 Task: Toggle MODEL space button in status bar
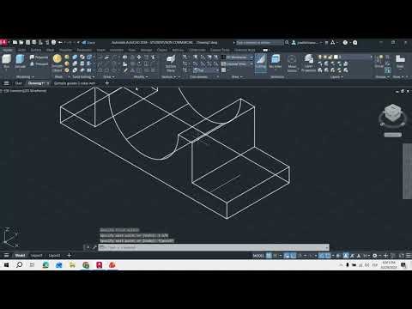(x=258, y=255)
